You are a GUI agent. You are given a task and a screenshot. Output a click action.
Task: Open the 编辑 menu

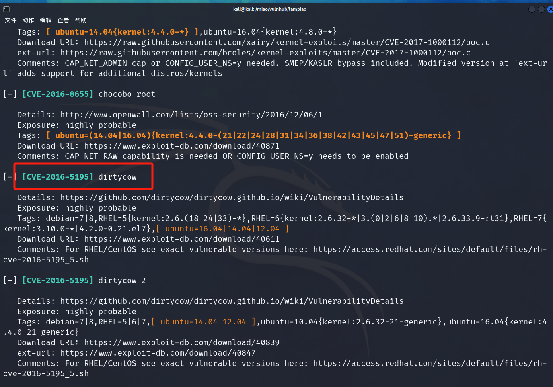(46, 20)
